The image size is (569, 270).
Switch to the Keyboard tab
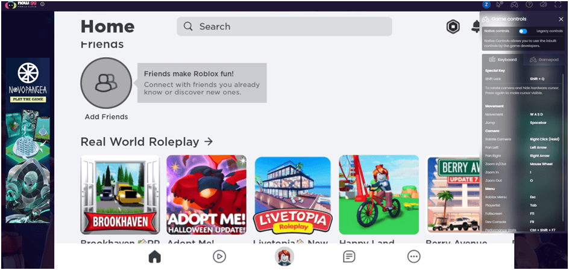click(x=503, y=60)
